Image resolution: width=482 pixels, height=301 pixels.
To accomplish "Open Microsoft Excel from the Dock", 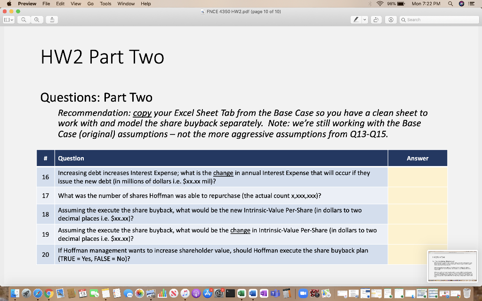I will [241, 293].
